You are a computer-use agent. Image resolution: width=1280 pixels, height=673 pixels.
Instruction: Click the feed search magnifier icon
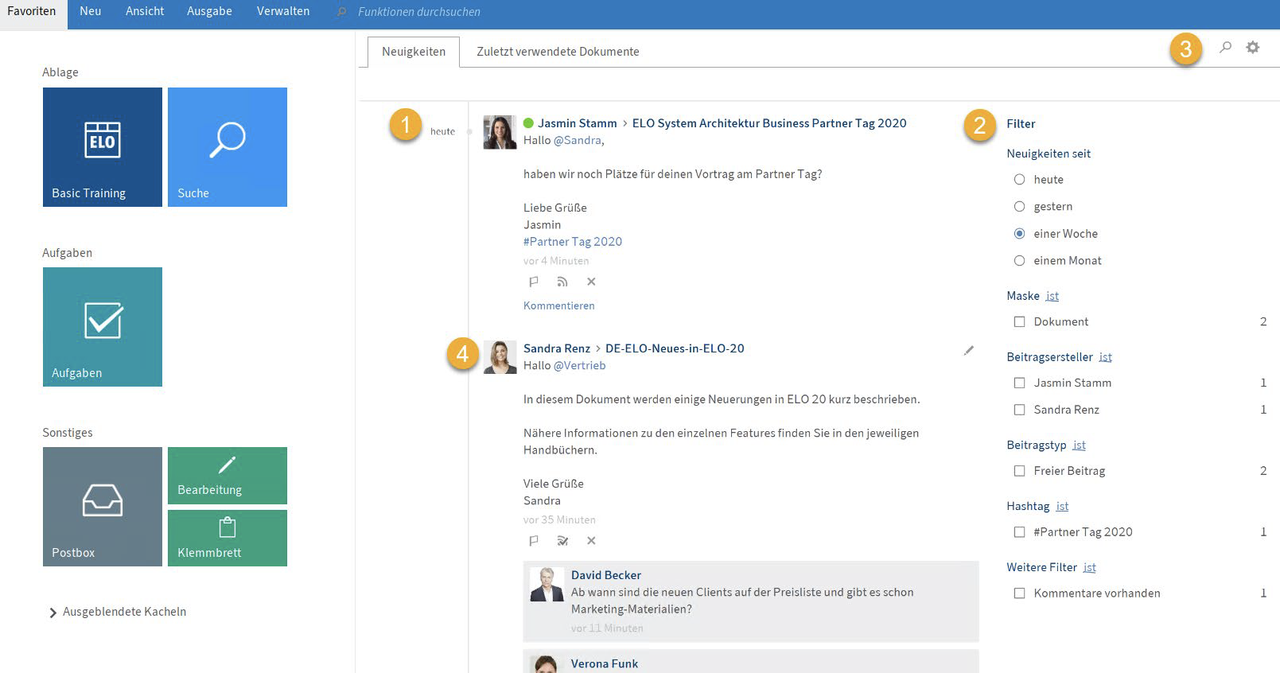point(1225,48)
